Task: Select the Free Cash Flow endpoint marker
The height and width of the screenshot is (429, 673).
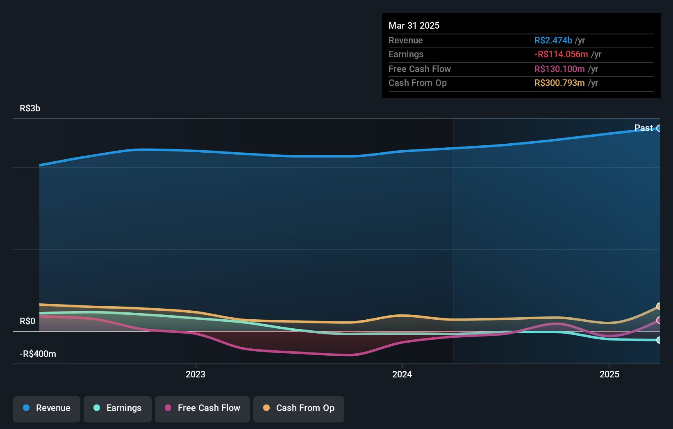Action: coord(659,320)
